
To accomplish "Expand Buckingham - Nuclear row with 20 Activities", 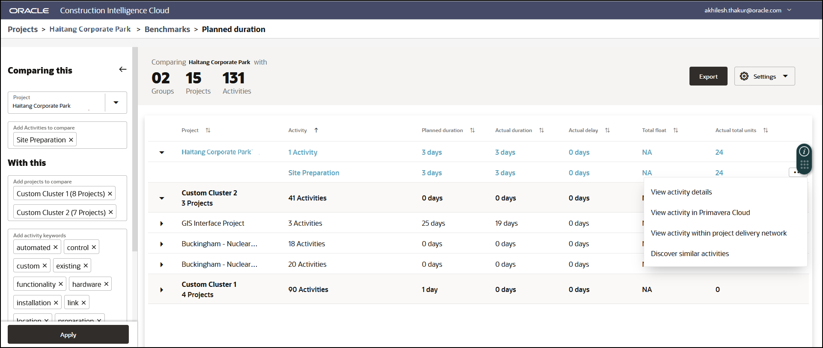I will 162,265.
